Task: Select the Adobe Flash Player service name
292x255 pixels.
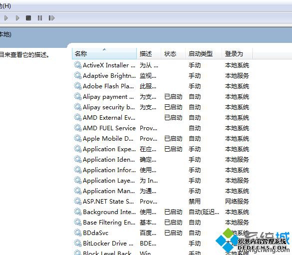Action: [108, 86]
